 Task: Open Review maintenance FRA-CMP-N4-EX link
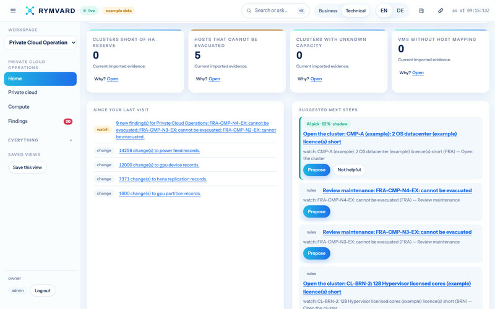click(x=397, y=190)
